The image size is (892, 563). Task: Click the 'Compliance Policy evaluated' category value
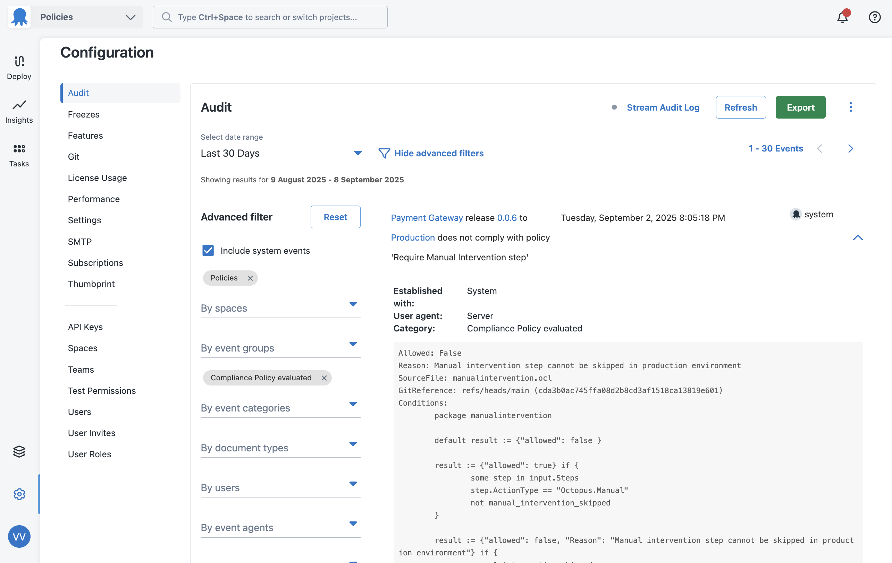coord(524,328)
